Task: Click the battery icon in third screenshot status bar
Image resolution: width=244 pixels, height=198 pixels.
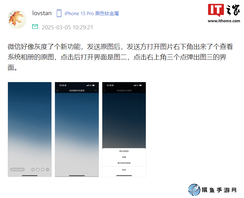Action: click(141, 85)
